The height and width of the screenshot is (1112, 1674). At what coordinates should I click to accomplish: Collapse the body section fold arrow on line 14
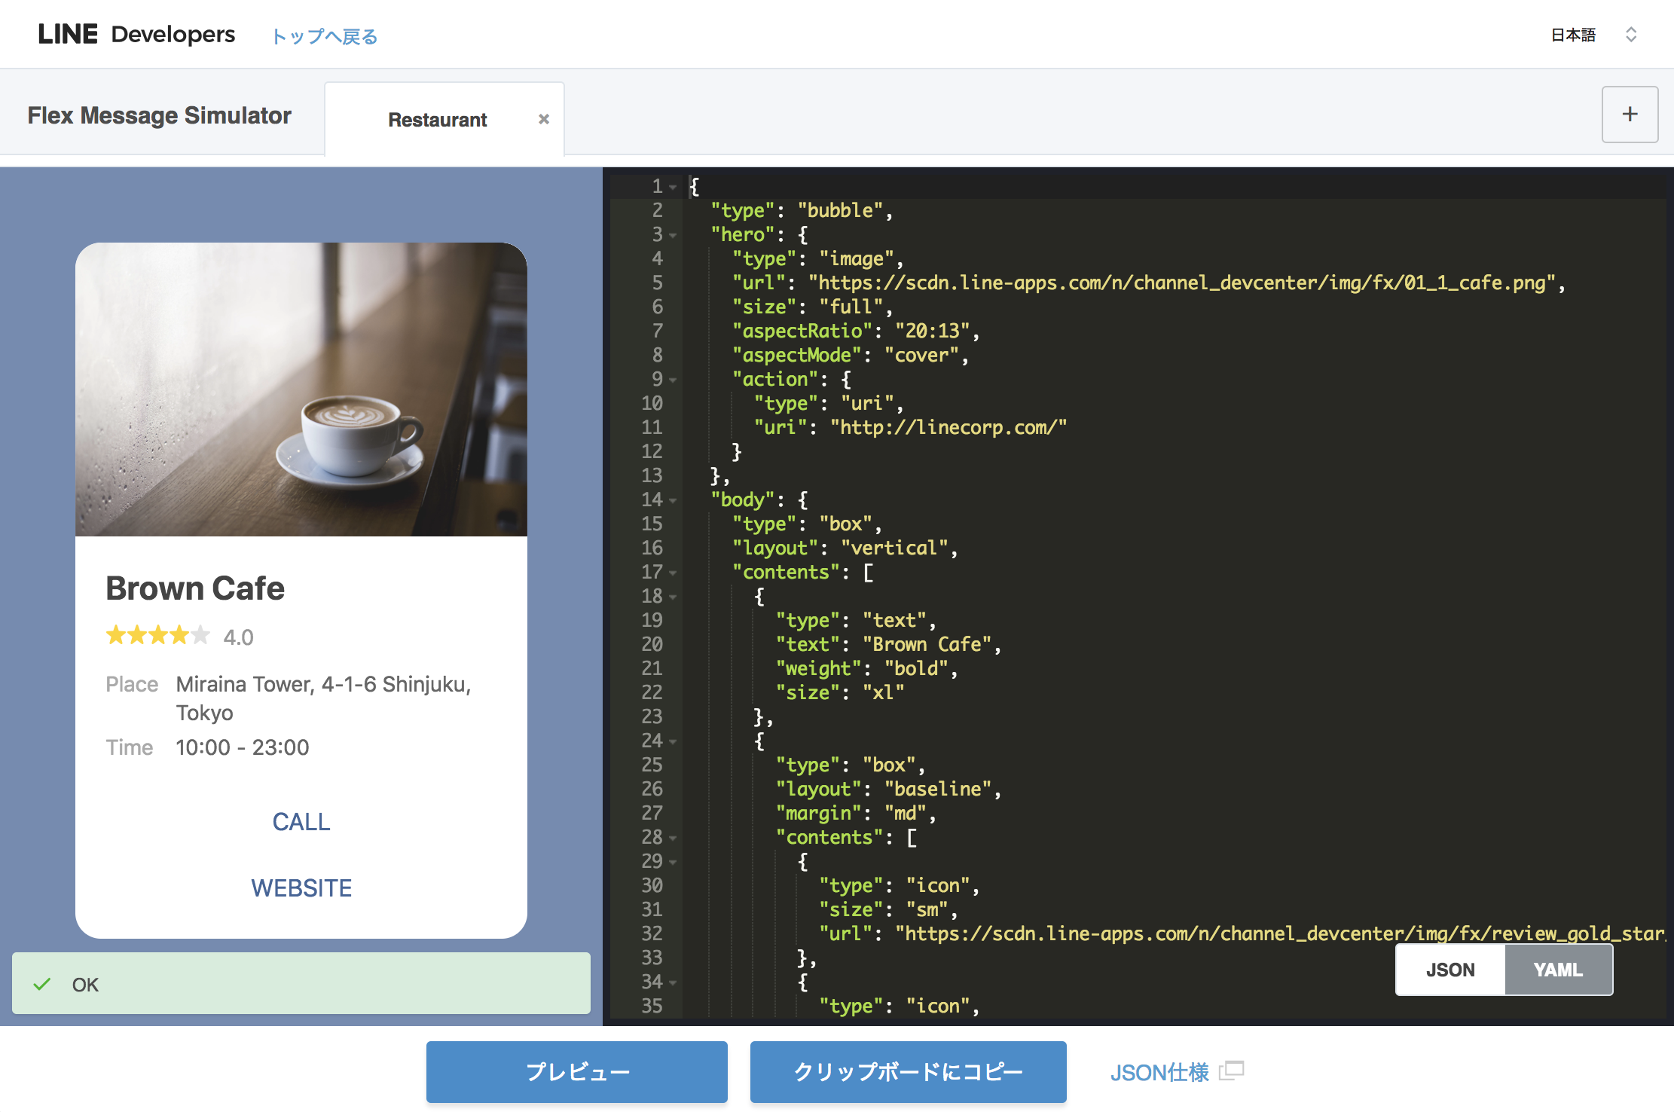(673, 500)
